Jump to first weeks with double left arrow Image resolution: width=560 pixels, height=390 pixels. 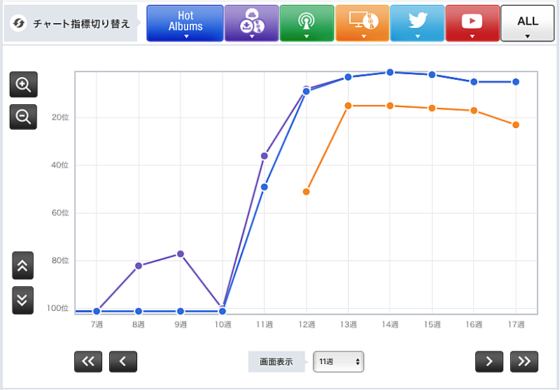pos(88,361)
